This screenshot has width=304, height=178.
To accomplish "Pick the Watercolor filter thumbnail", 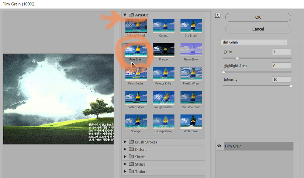I will coord(191,121).
